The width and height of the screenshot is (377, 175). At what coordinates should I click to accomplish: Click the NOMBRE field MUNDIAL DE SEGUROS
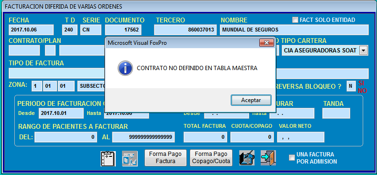tap(294, 30)
